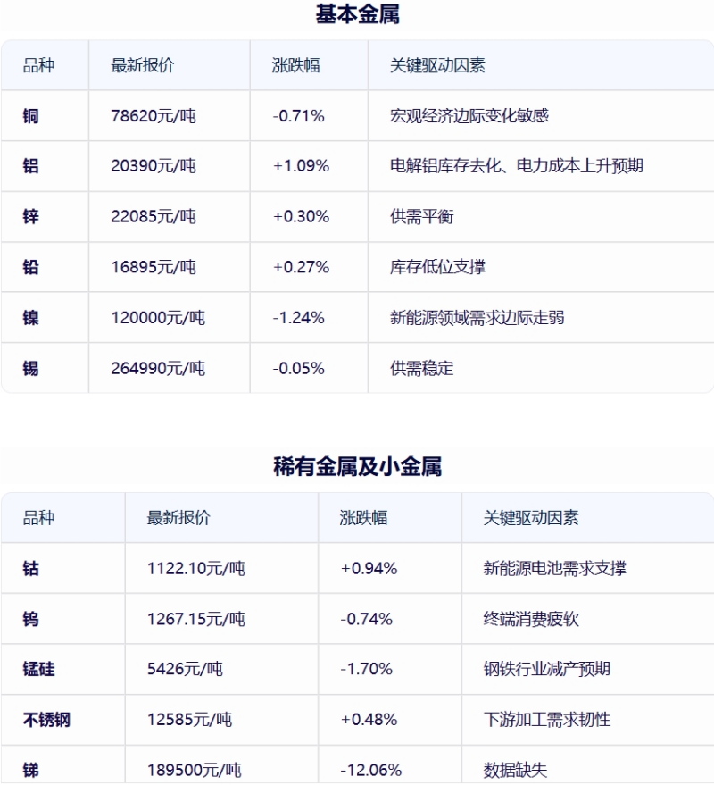Select the 镍 price 120000元/吨
The width and height of the screenshot is (714, 785).
[x=158, y=318]
